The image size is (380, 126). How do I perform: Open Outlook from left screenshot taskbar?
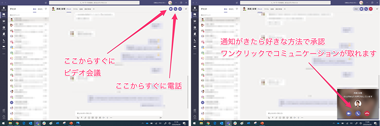point(30,123)
